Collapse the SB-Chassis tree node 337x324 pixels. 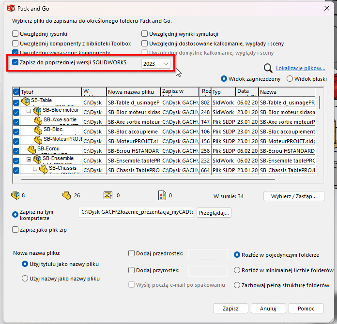pos(35,169)
